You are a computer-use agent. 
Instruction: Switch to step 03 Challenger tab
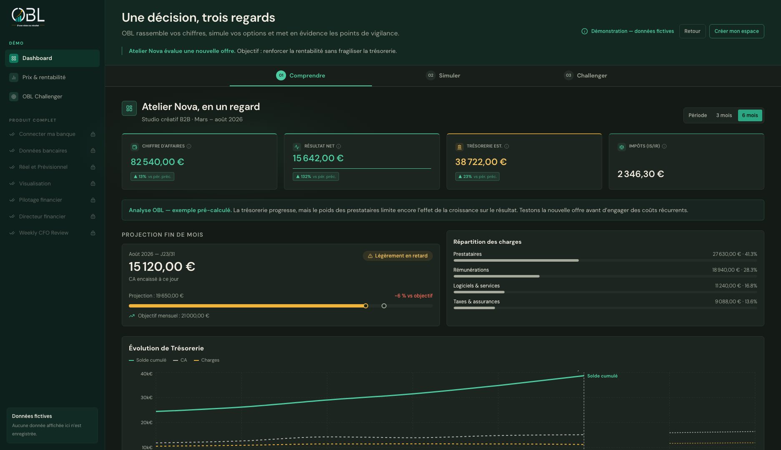point(585,75)
